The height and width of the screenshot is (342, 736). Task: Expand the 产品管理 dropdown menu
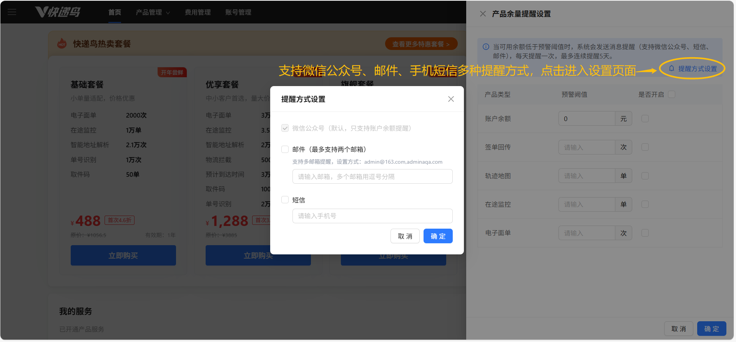[153, 12]
